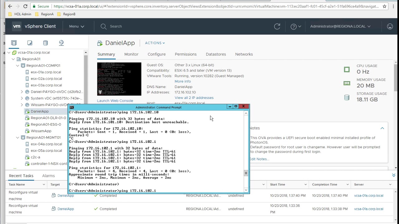The width and height of the screenshot is (399, 224).
Task: Click the browser address bar URL
Action: coord(216,6)
